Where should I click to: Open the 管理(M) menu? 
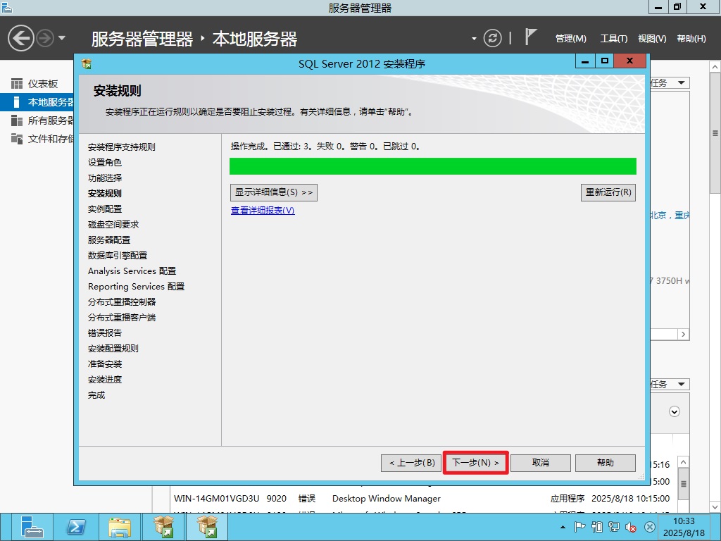pyautogui.click(x=570, y=39)
